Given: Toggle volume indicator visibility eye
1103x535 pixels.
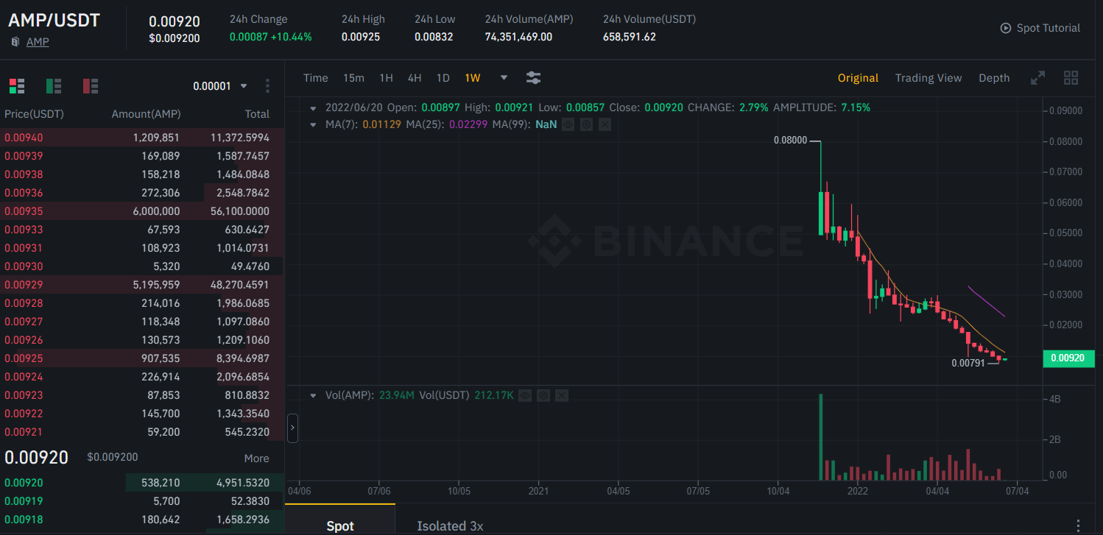Looking at the screenshot, I should pos(525,395).
